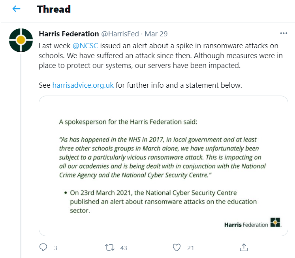Like the tweet with heart icon
295x258 pixels.
pyautogui.click(x=177, y=247)
